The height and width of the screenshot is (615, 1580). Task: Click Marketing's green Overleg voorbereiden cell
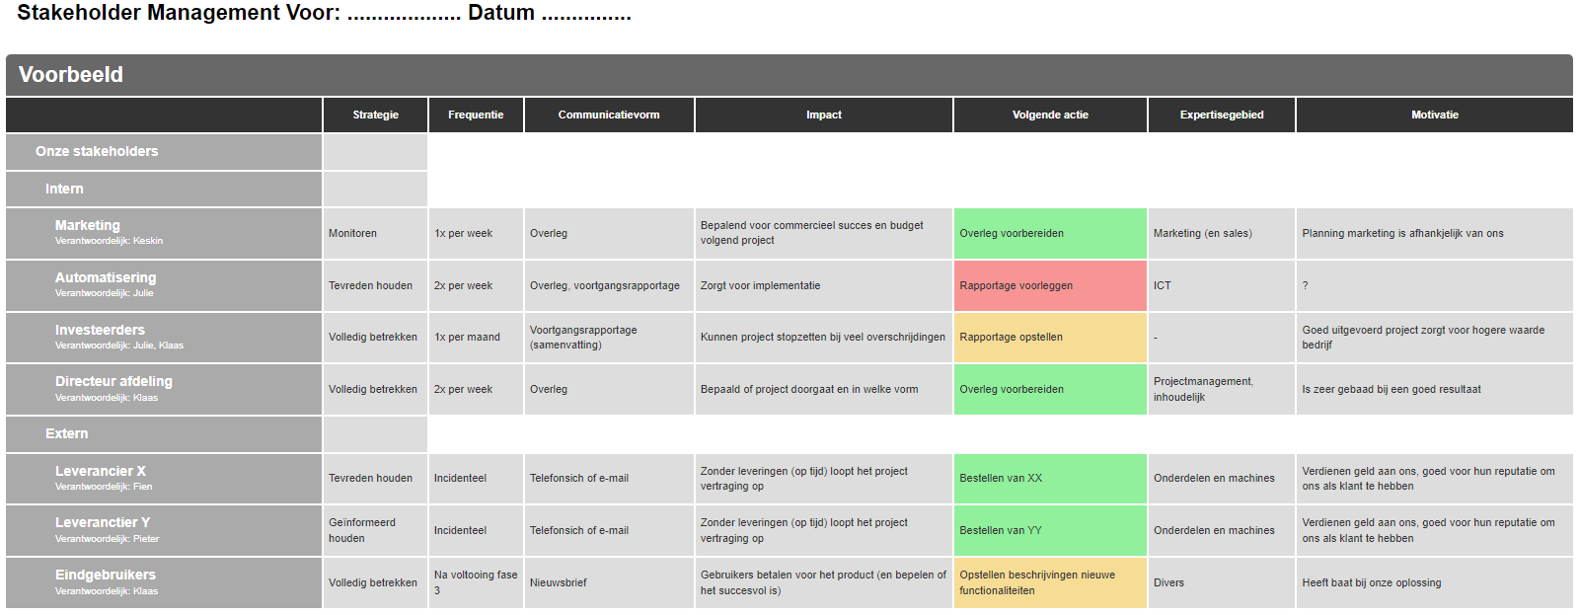coord(1050,233)
